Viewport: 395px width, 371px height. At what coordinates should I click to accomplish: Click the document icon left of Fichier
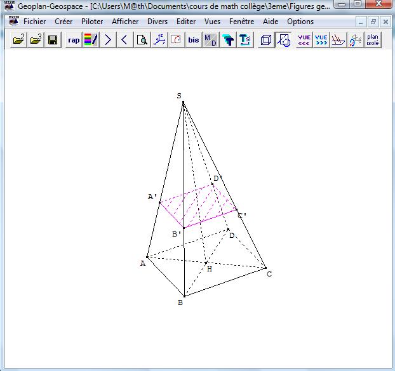tap(13, 21)
